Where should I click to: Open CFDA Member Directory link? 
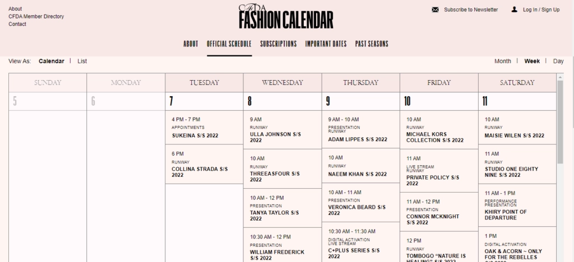(36, 17)
